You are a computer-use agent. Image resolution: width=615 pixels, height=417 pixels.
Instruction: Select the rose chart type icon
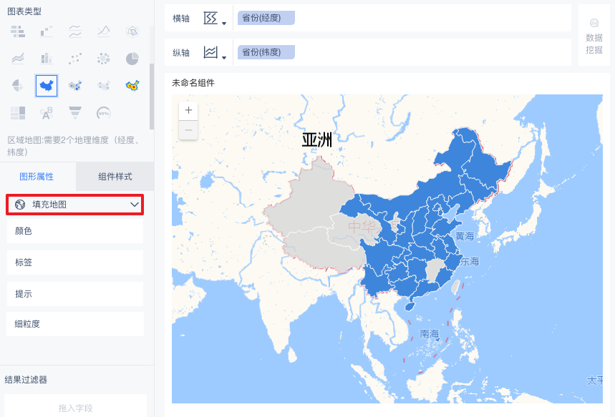click(x=18, y=85)
